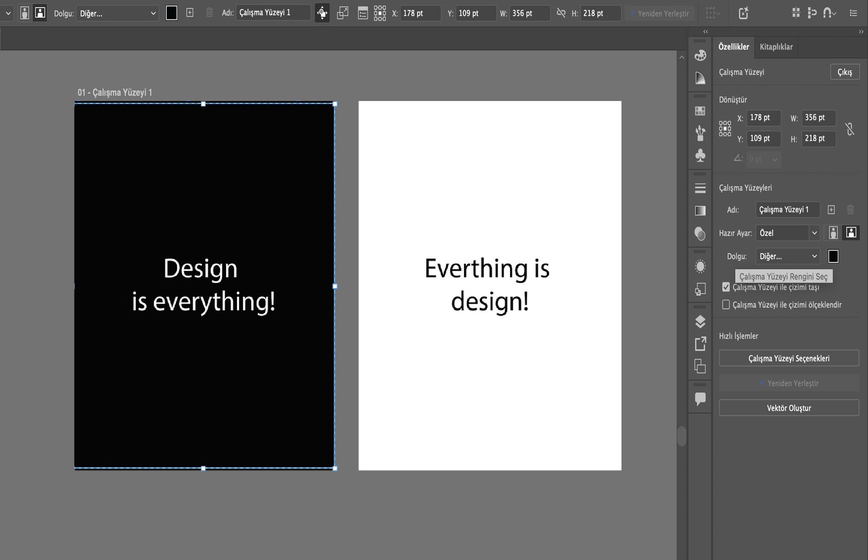Open the Gradient panel icon
This screenshot has width=868, height=560.
coord(700,210)
